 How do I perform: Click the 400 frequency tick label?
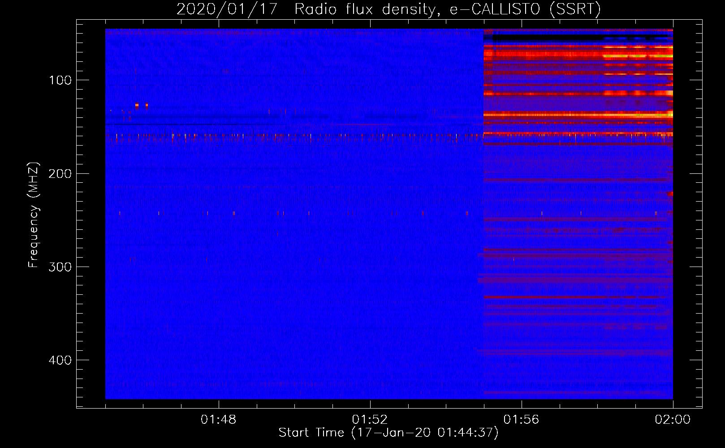[60, 360]
